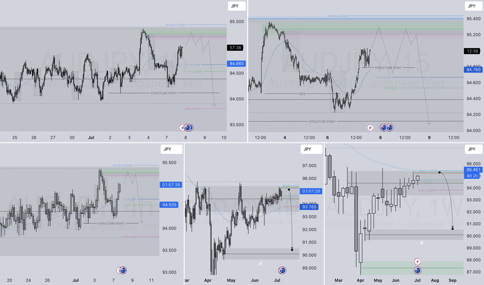
Task: Click the Australia flag event icon on 4h chart
Action: (x=123, y=270)
